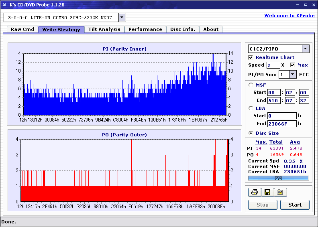Click the printer icon button

[254, 193]
